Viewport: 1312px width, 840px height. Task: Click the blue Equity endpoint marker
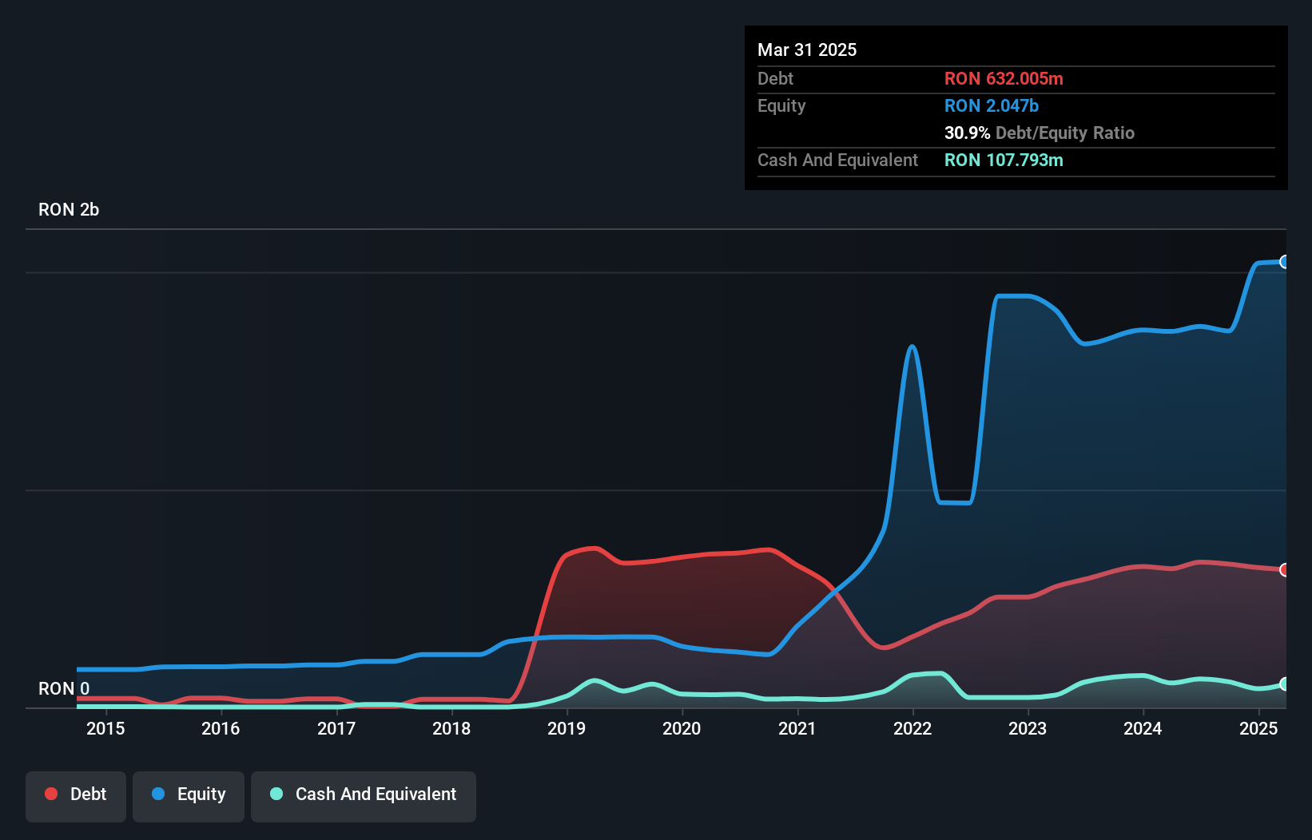point(1285,262)
